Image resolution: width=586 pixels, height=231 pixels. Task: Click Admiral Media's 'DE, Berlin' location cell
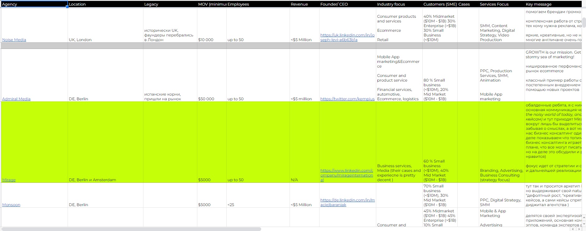pyautogui.click(x=106, y=75)
